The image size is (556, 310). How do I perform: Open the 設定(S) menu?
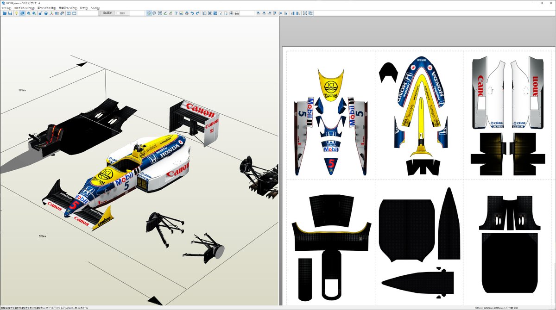pos(84,8)
